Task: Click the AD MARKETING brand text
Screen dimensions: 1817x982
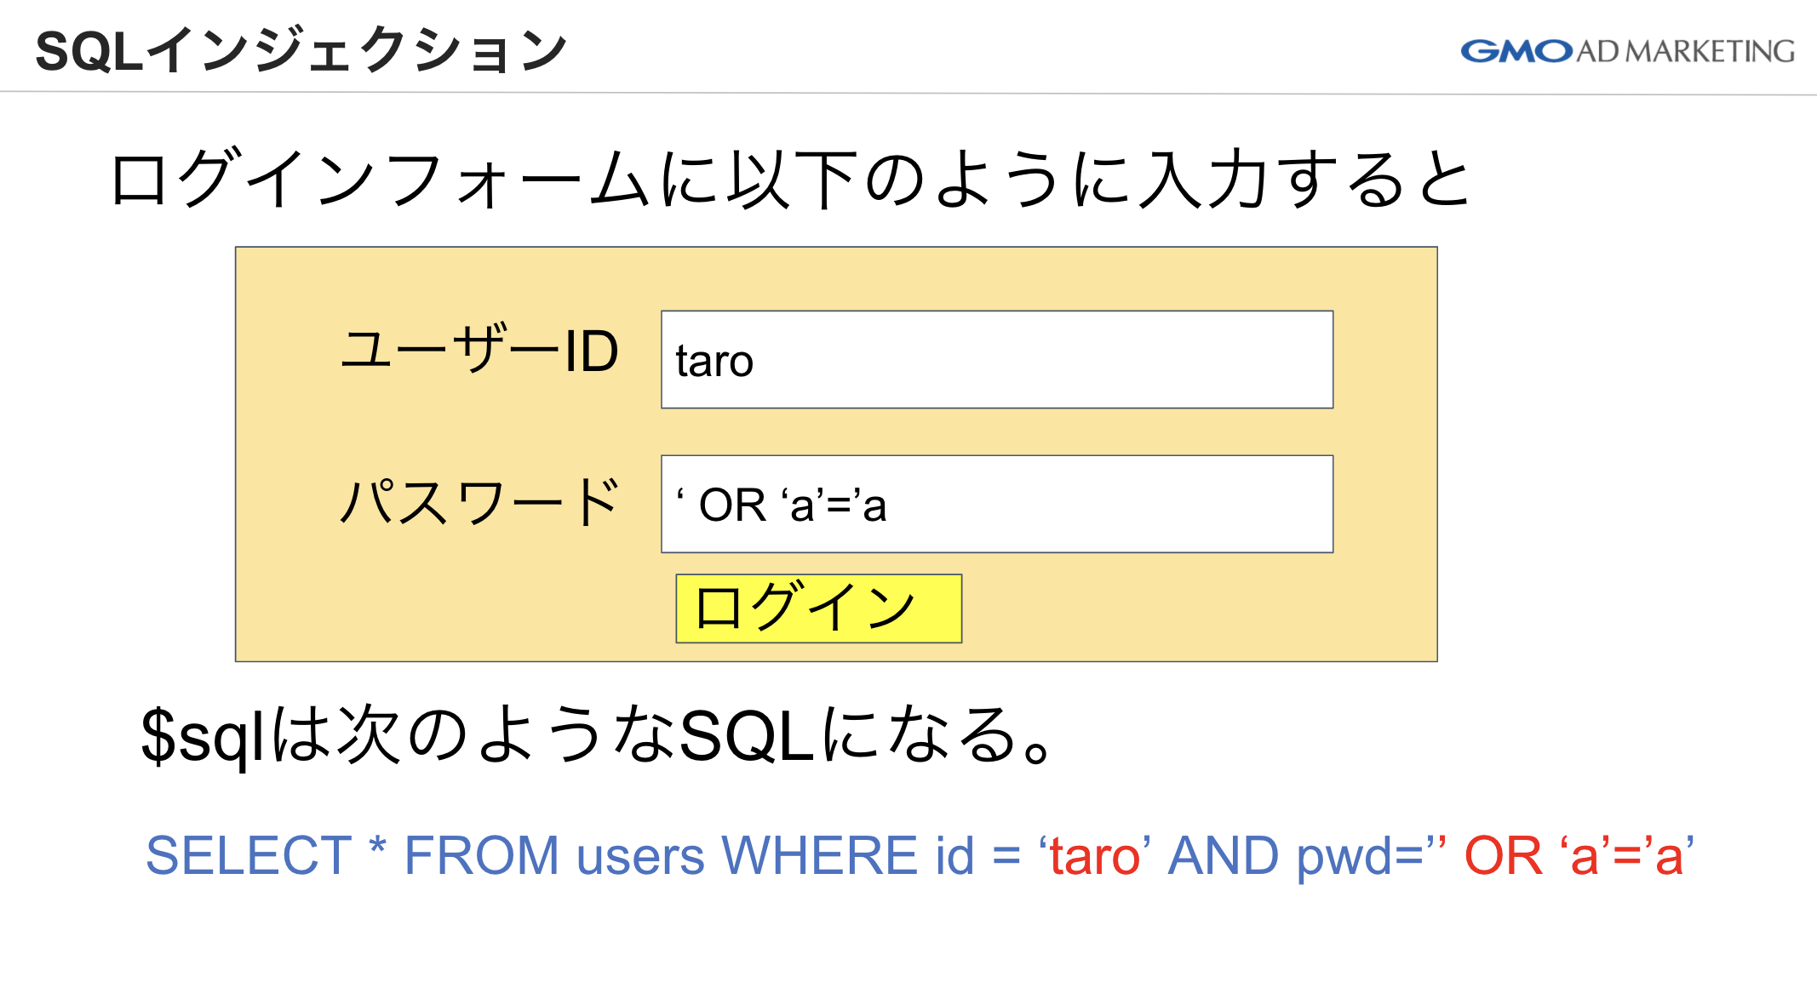Action: [x=1686, y=51]
